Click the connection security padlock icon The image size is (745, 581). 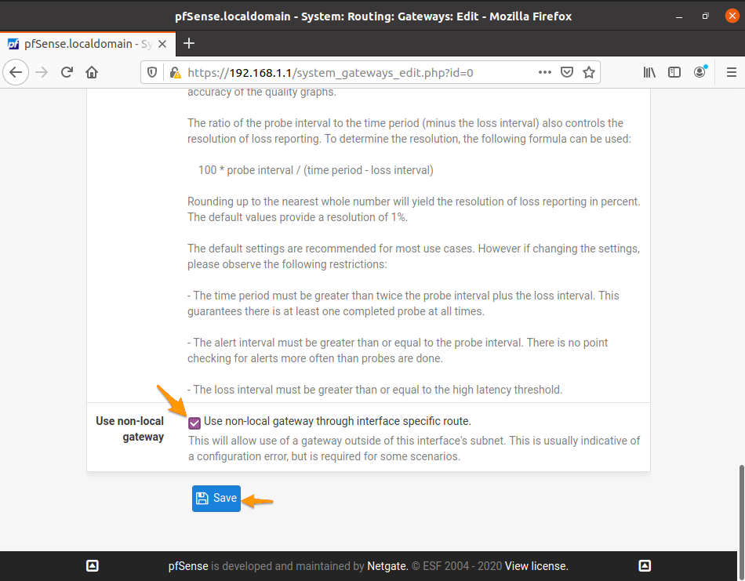tap(176, 73)
